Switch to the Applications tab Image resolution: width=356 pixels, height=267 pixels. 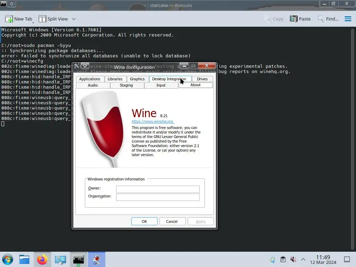coord(90,79)
